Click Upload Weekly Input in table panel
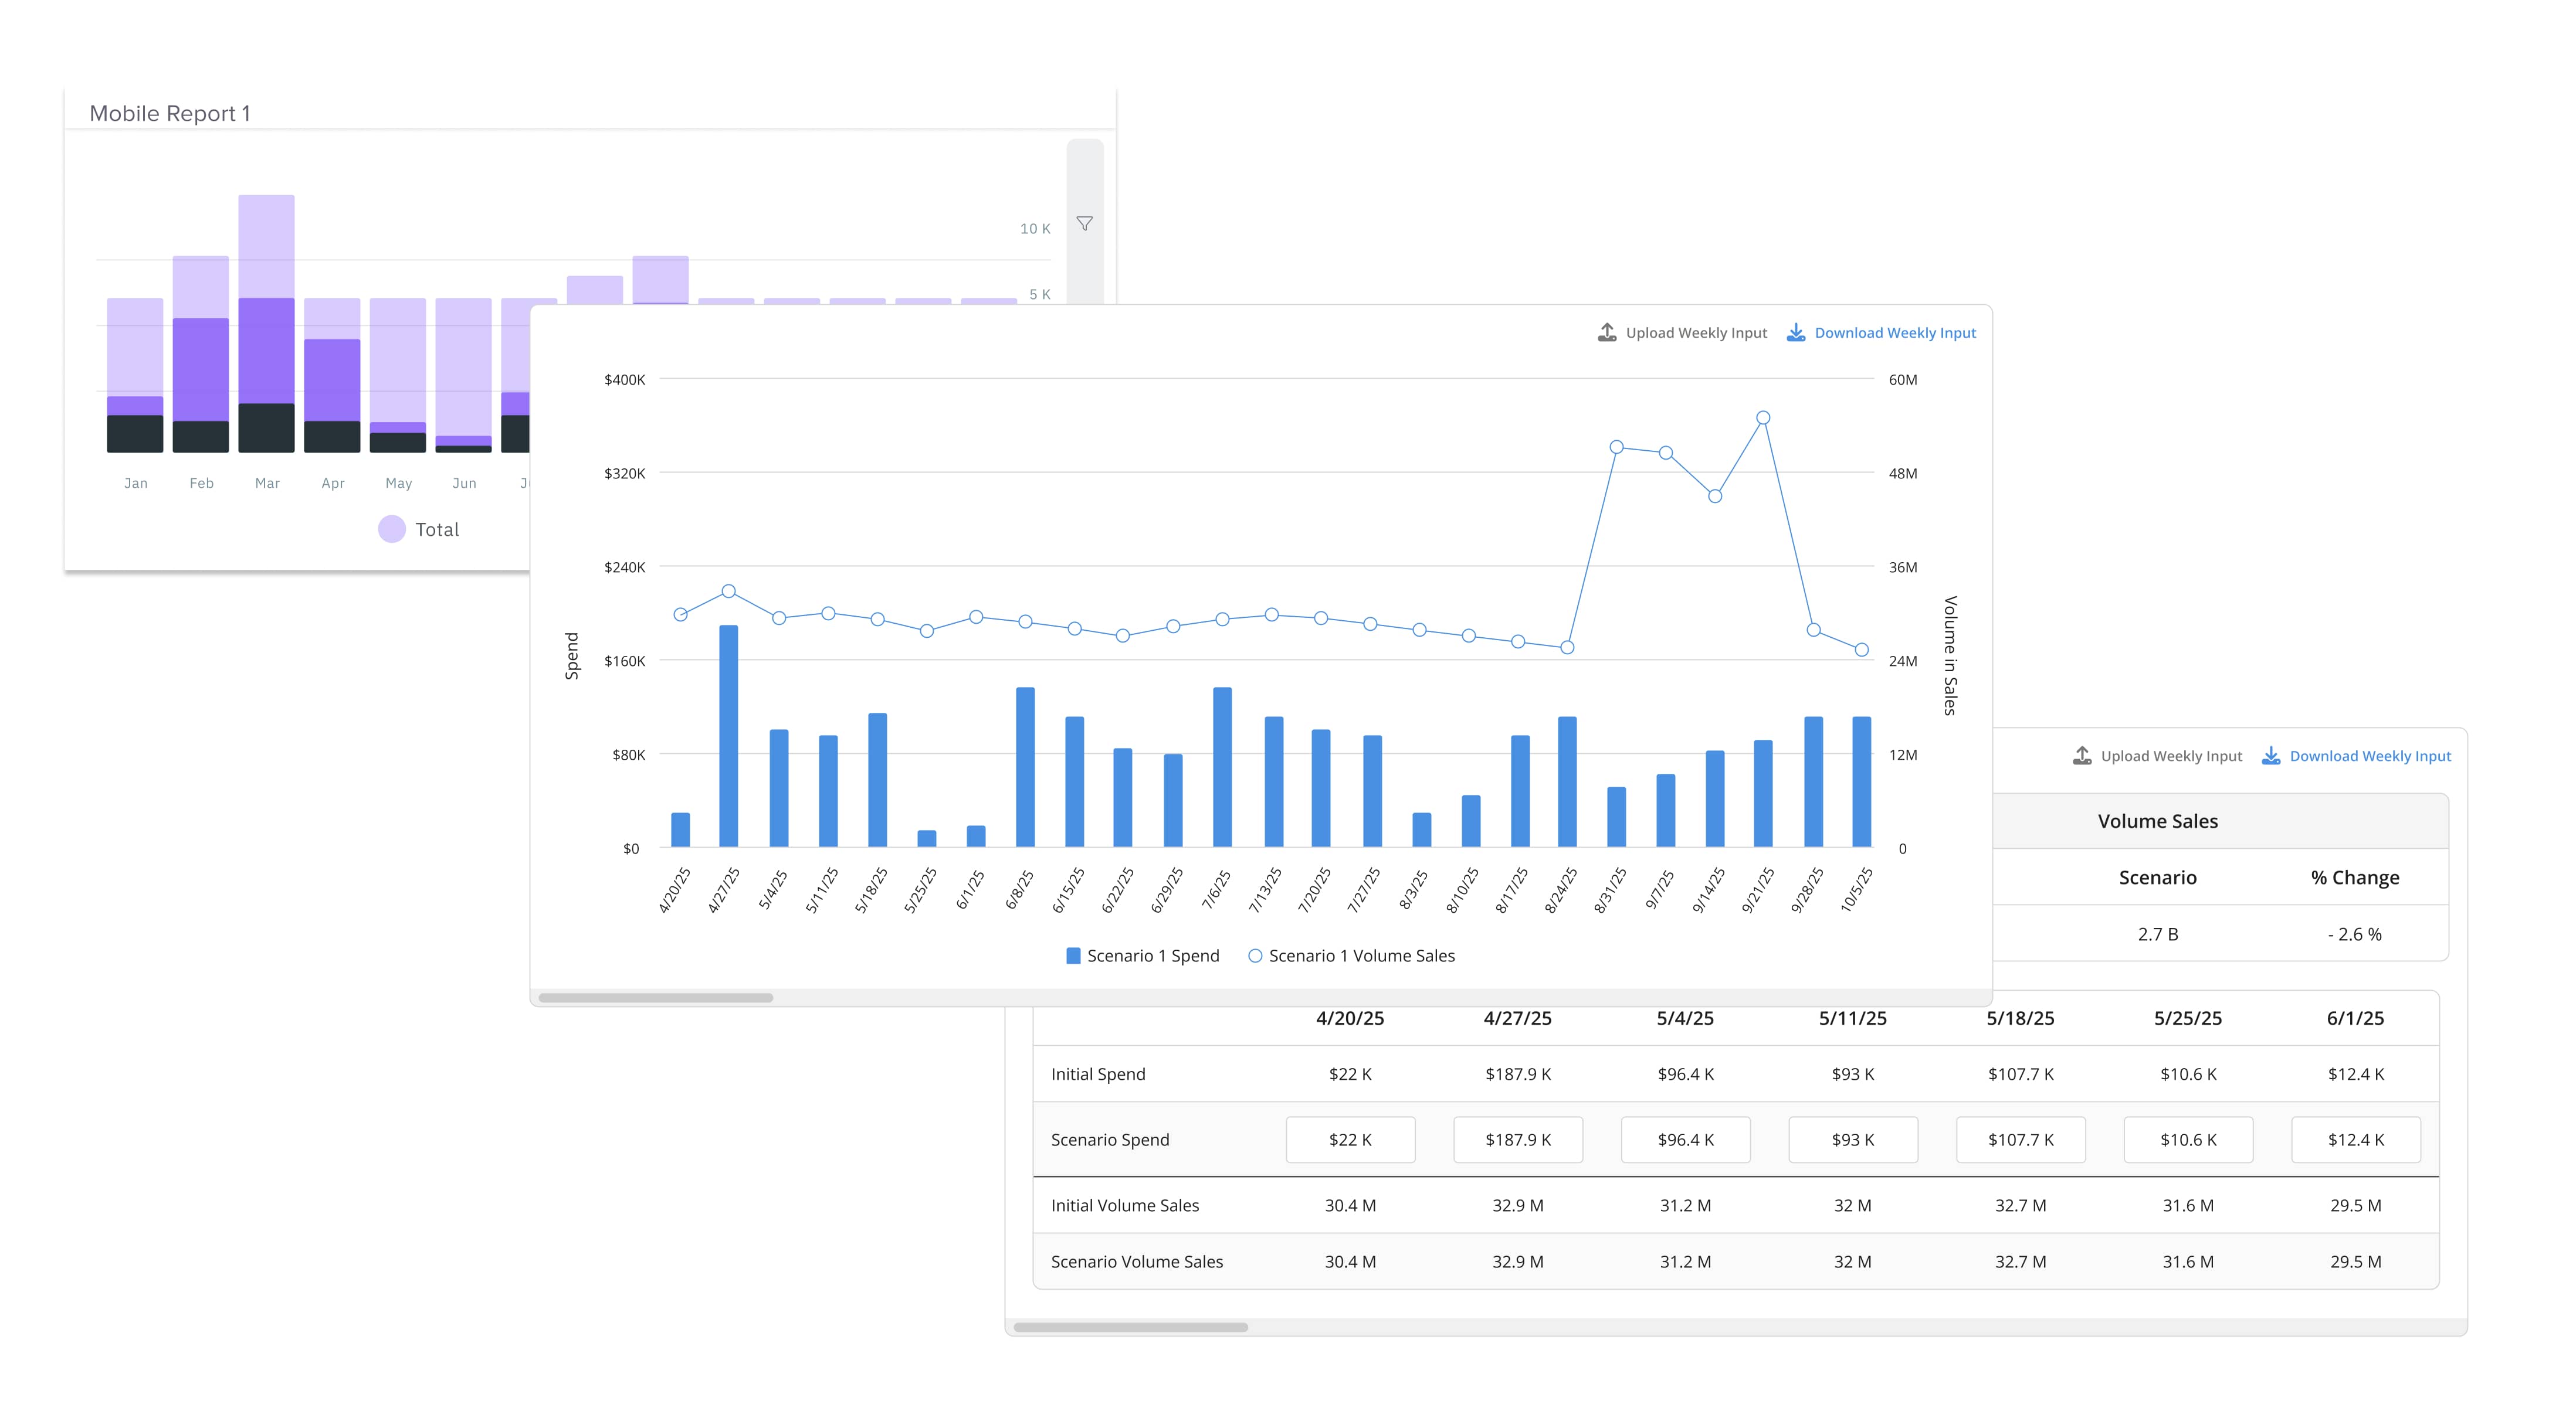This screenshot has height=1428, width=2576. 2170,756
